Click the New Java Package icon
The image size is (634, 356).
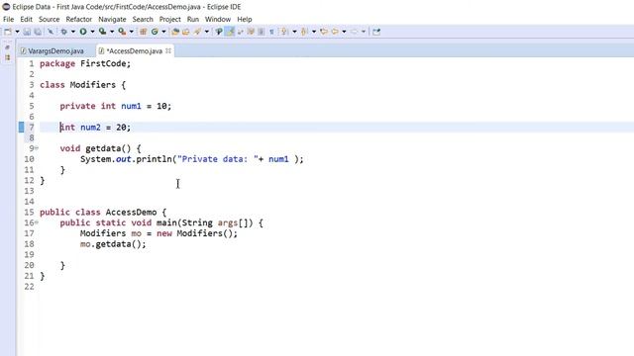pyautogui.click(x=143, y=32)
